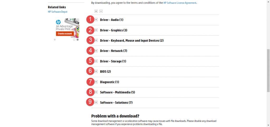Click the HP logo in the ad banner

click(x=59, y=22)
